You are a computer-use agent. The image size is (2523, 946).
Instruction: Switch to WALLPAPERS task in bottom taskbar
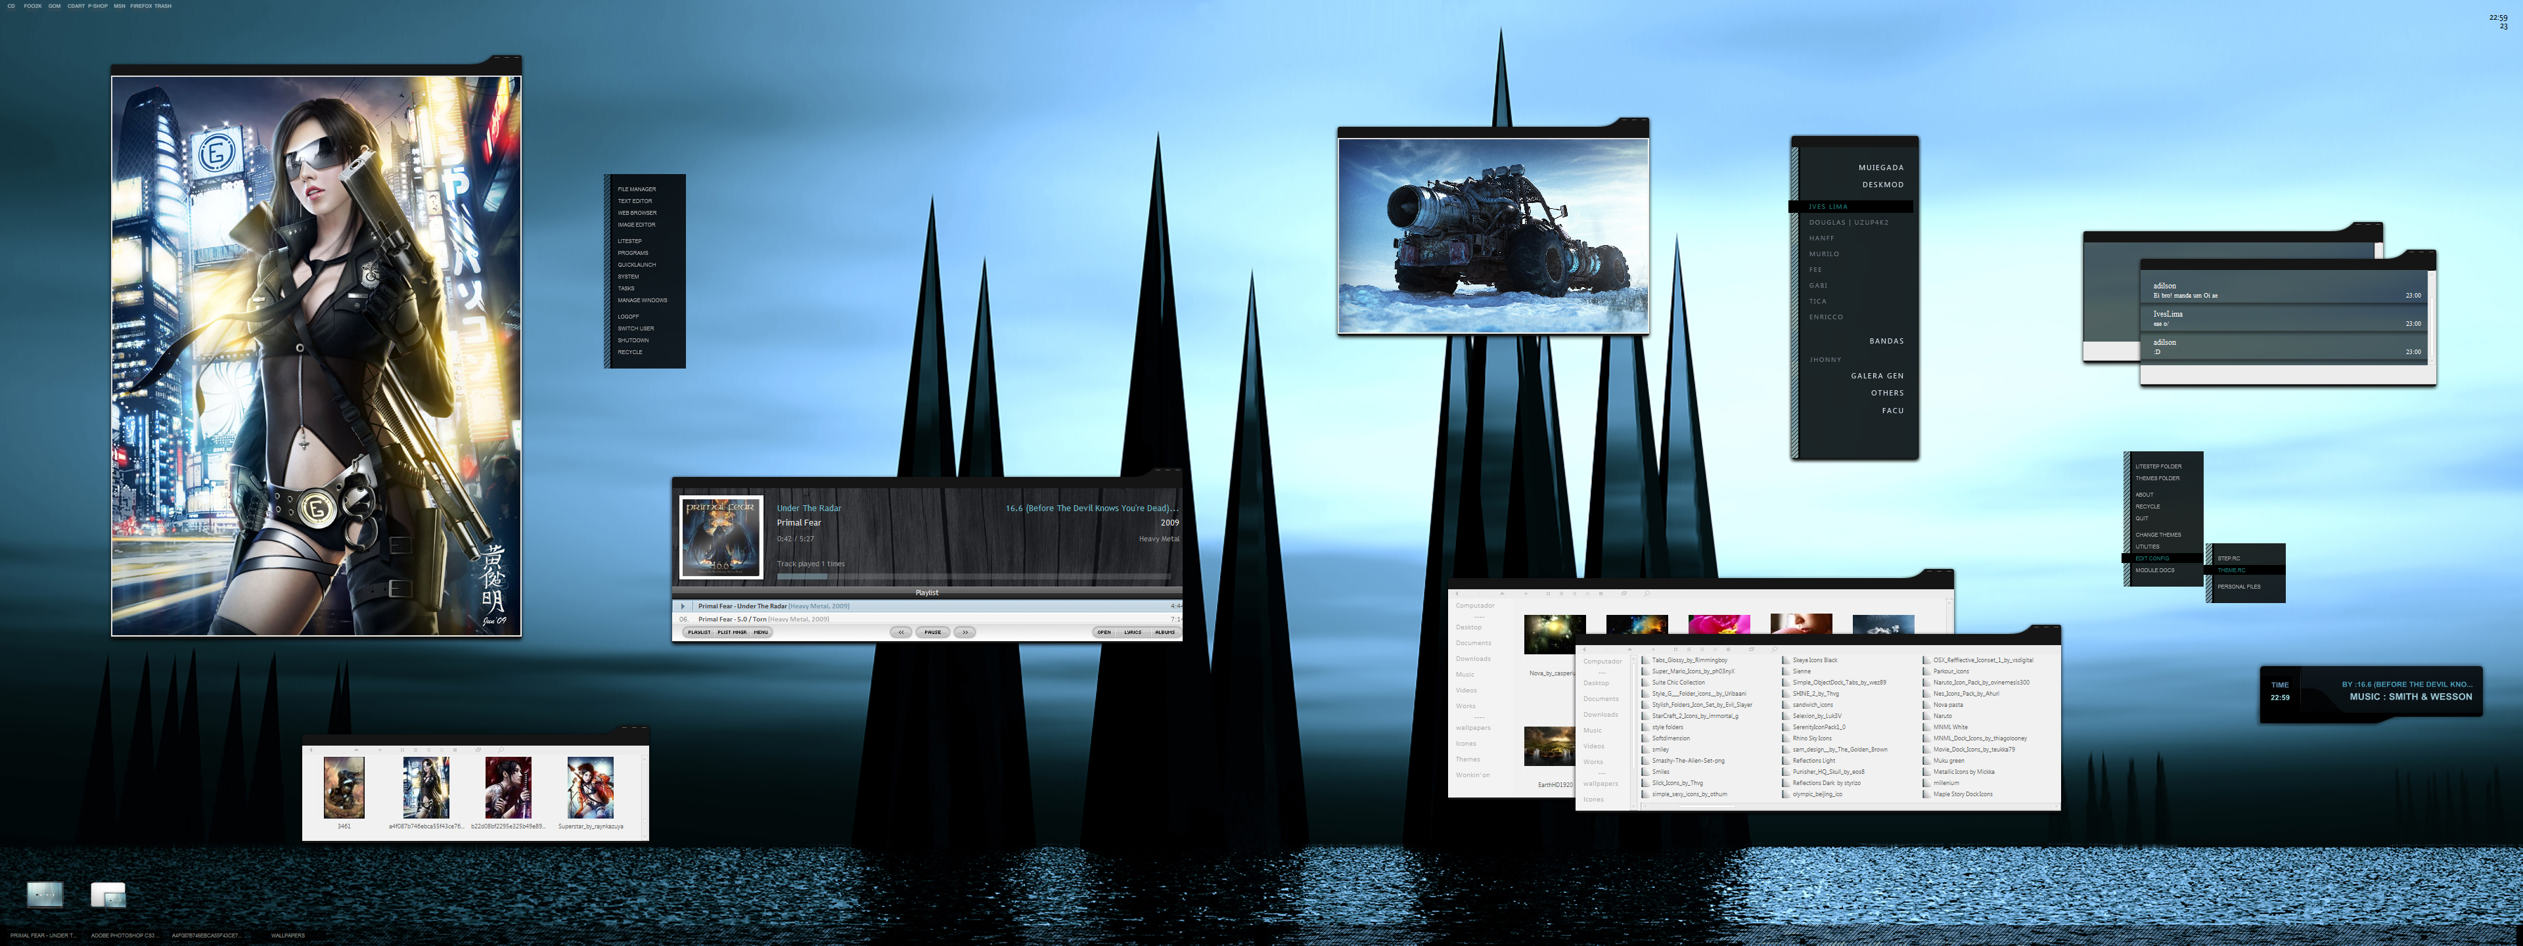click(288, 935)
